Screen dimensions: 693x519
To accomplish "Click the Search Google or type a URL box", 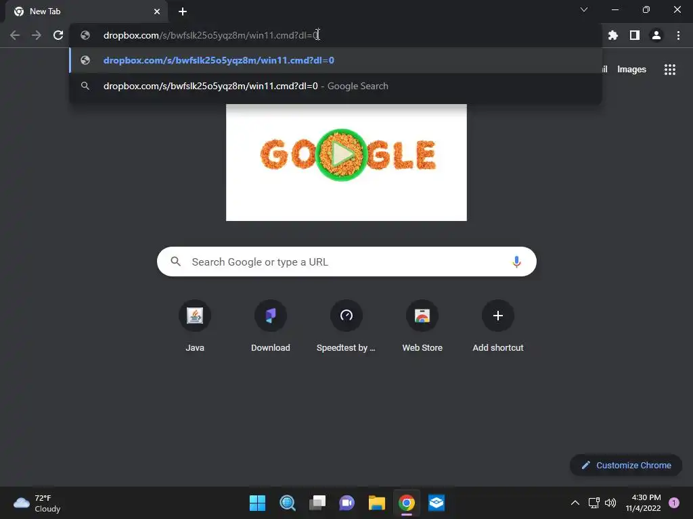I will pyautogui.click(x=346, y=262).
